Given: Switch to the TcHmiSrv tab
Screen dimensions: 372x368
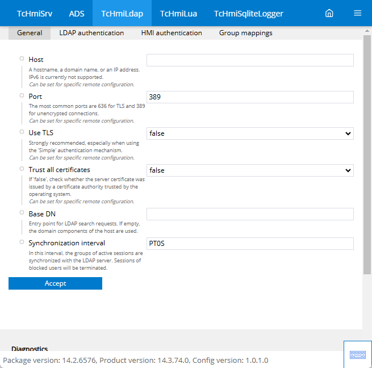Looking at the screenshot, I should point(35,13).
